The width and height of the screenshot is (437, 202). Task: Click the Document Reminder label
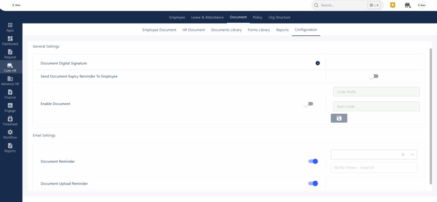click(x=58, y=162)
